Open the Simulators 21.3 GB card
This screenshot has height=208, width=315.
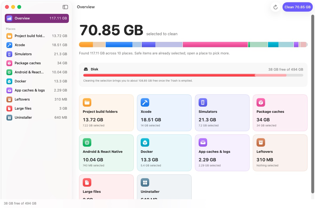click(222, 113)
